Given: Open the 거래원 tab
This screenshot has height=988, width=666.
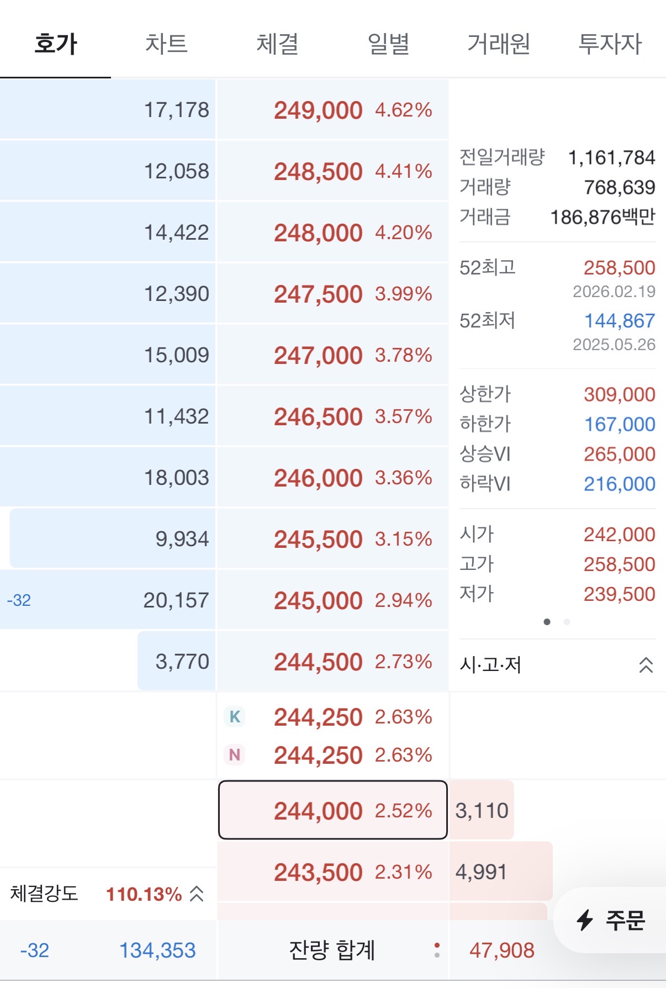Looking at the screenshot, I should click(x=499, y=44).
